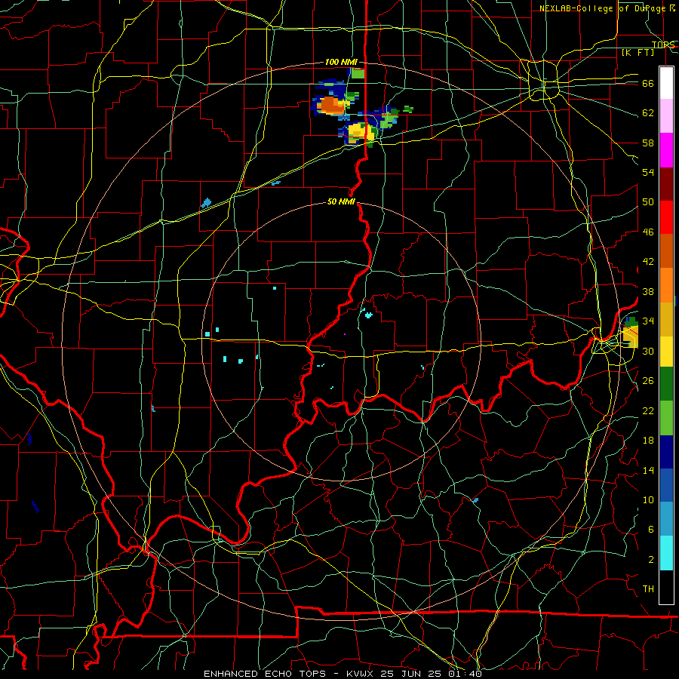Click the yellow echo block at the right map edge
This screenshot has width=679, height=679.
[630, 336]
